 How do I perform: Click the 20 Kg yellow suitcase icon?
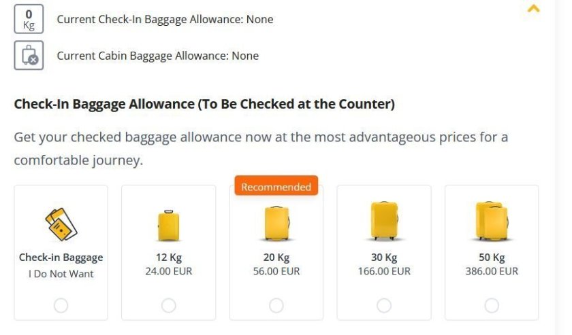[x=276, y=224]
